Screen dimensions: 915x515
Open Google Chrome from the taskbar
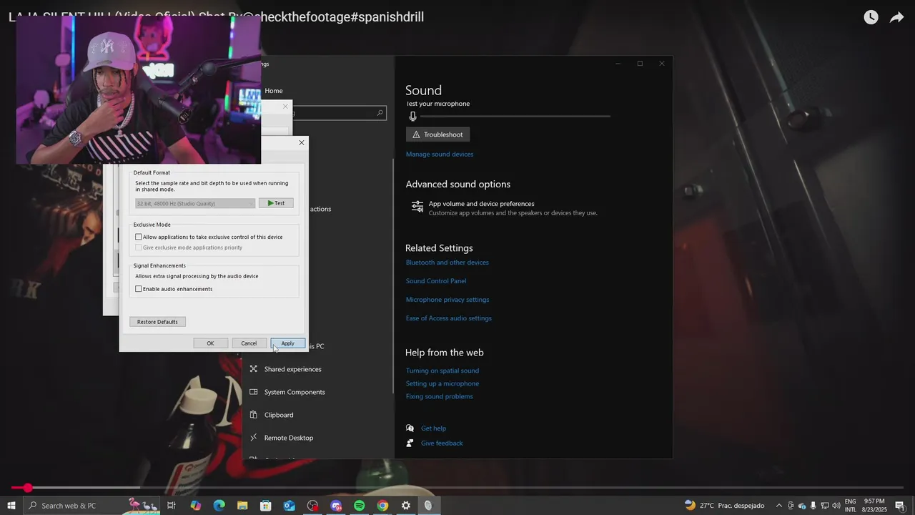point(382,506)
